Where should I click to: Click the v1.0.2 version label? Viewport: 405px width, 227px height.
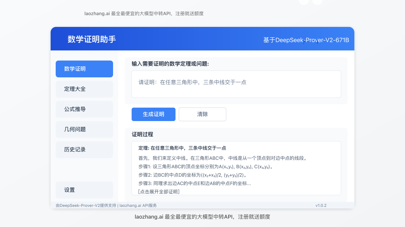[321, 205]
